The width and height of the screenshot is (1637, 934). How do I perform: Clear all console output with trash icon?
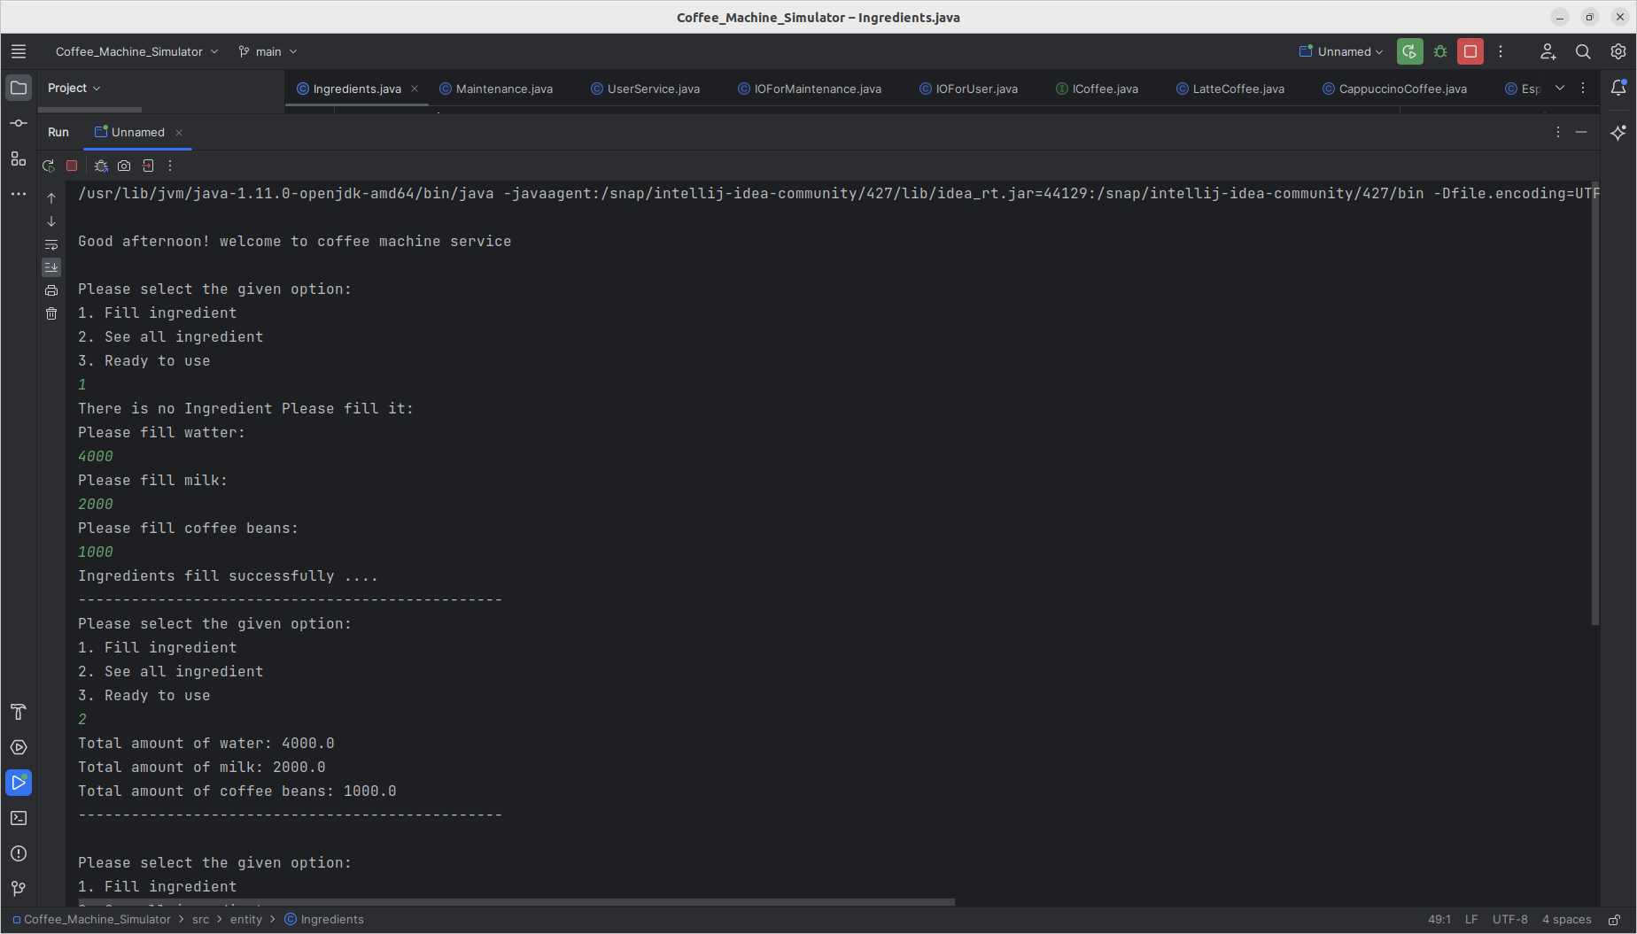pyautogui.click(x=51, y=313)
